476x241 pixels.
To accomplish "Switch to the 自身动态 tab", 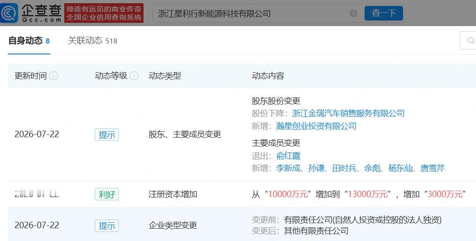I will tap(29, 41).
